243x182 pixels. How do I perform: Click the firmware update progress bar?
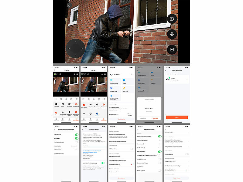94,147
